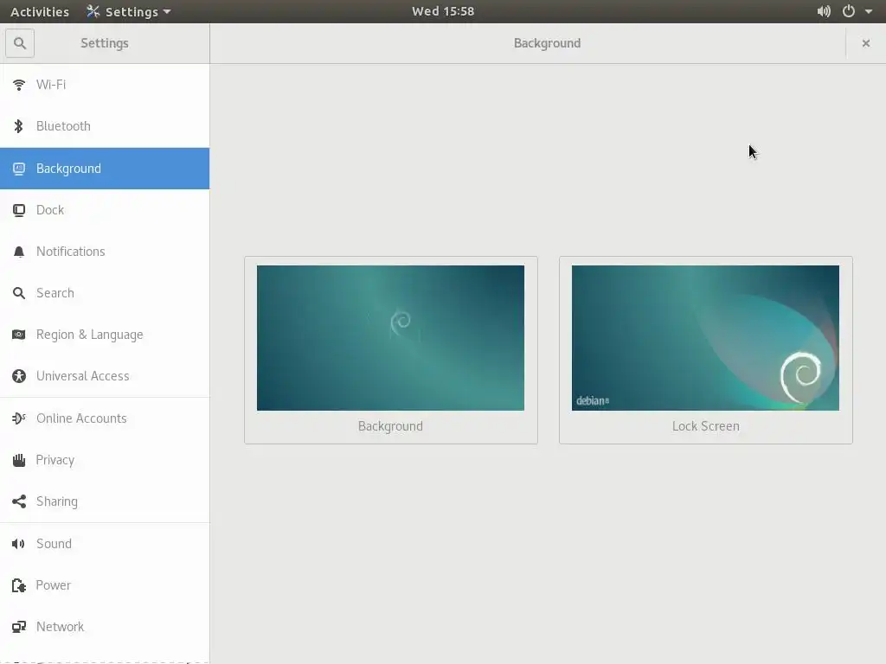Viewport: 886px width, 664px height.
Task: Close the Settings window
Action: 865,43
